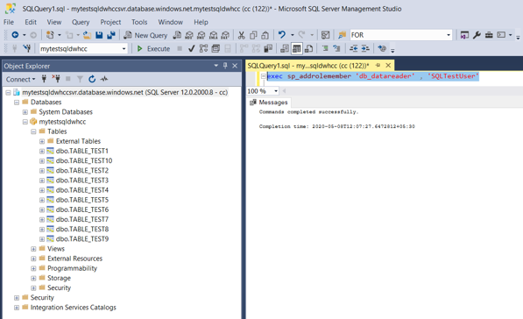Screen dimensions: 523x319
Task: Close the Object Explorer panel
Action: click(x=235, y=66)
